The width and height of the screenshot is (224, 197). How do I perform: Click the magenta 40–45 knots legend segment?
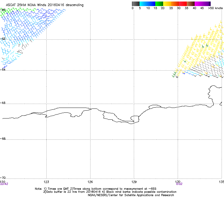(x=199, y=4)
